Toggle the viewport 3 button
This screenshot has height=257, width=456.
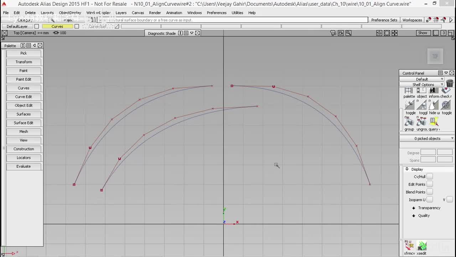point(444,33)
